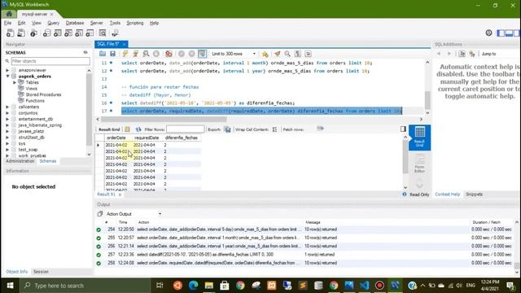Screen dimensions: 521x293
Task: Click the create stored procedure icon
Action: tap(79, 33)
